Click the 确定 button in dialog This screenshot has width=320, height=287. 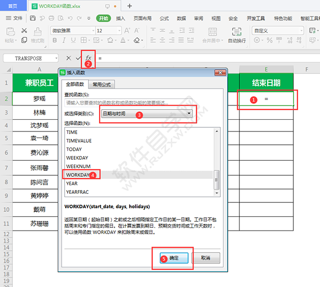(x=174, y=258)
